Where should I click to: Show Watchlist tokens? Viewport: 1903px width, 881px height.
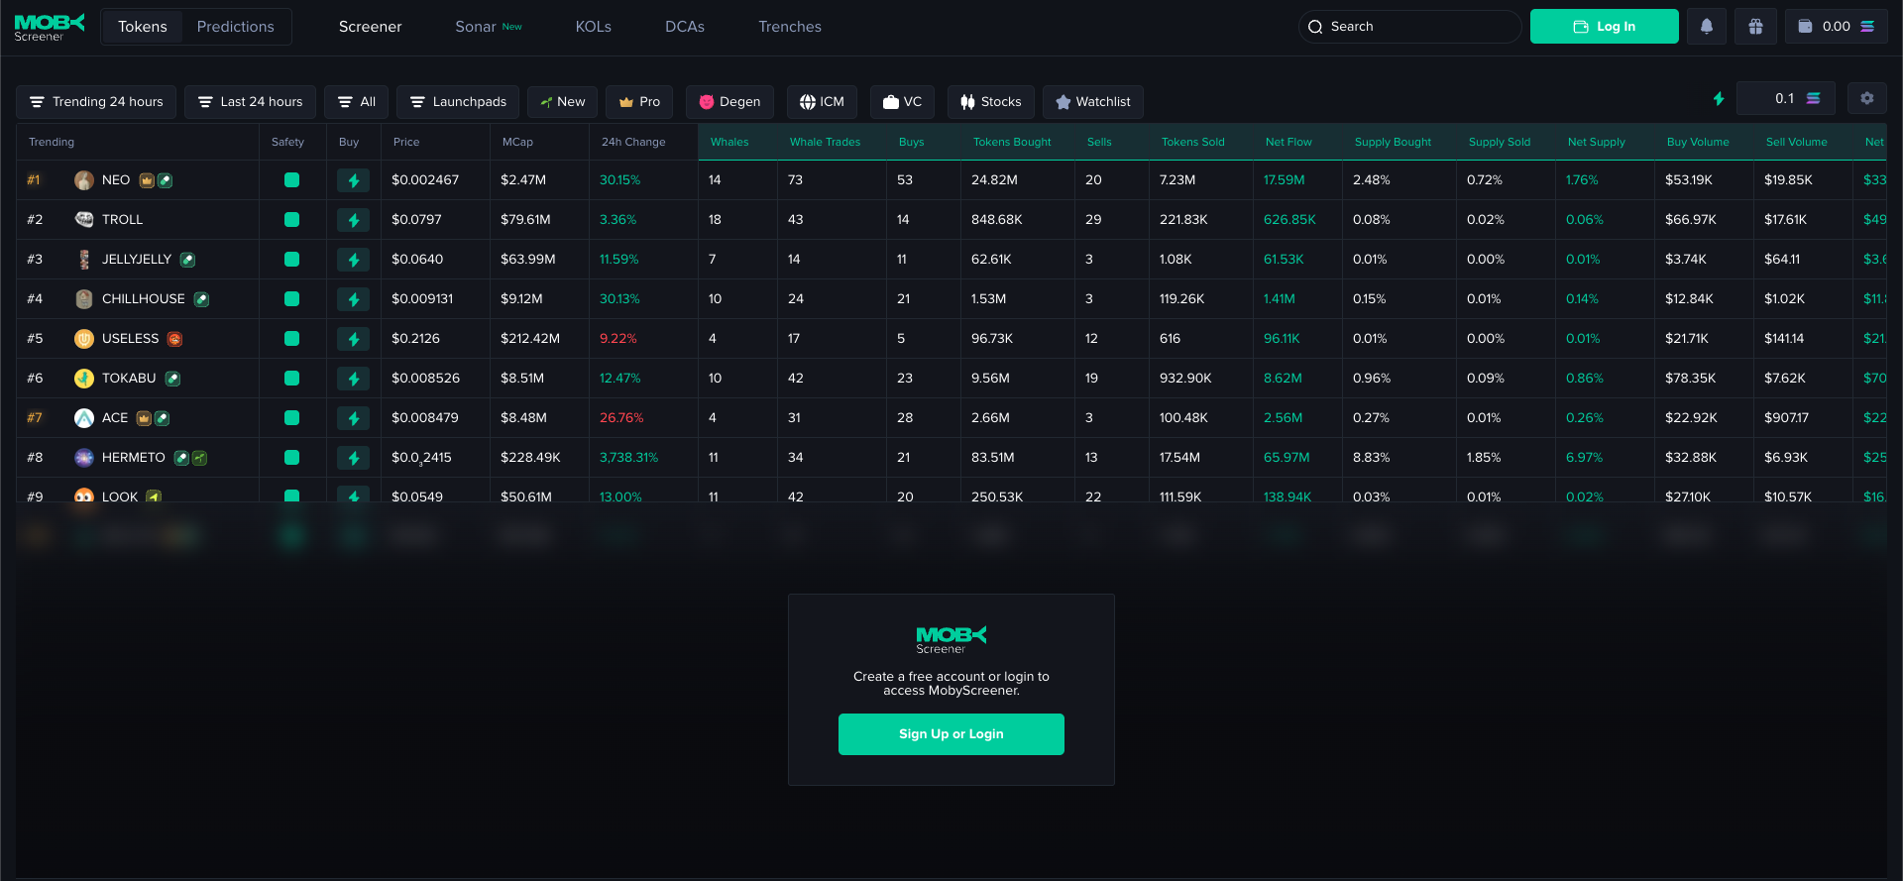coord(1093,102)
